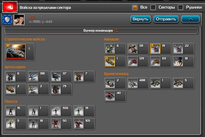Select the red infantry unit with count 105
This screenshot has height=137, width=205.
point(84,124)
